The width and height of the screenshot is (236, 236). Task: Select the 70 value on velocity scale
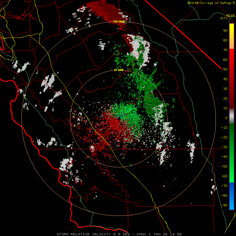click(225, 50)
